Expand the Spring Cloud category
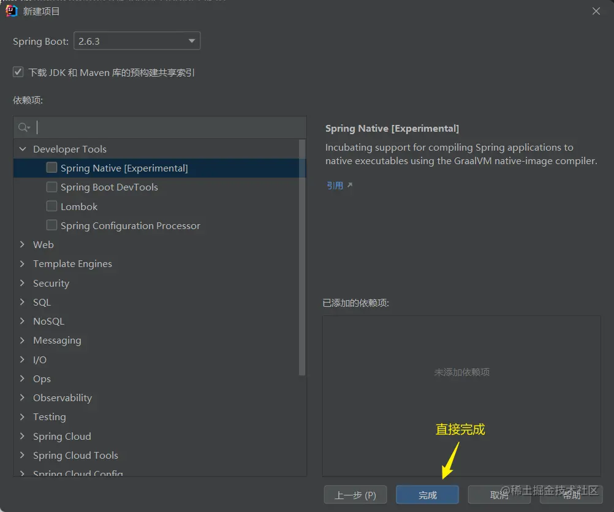This screenshot has width=614, height=512. (x=22, y=435)
